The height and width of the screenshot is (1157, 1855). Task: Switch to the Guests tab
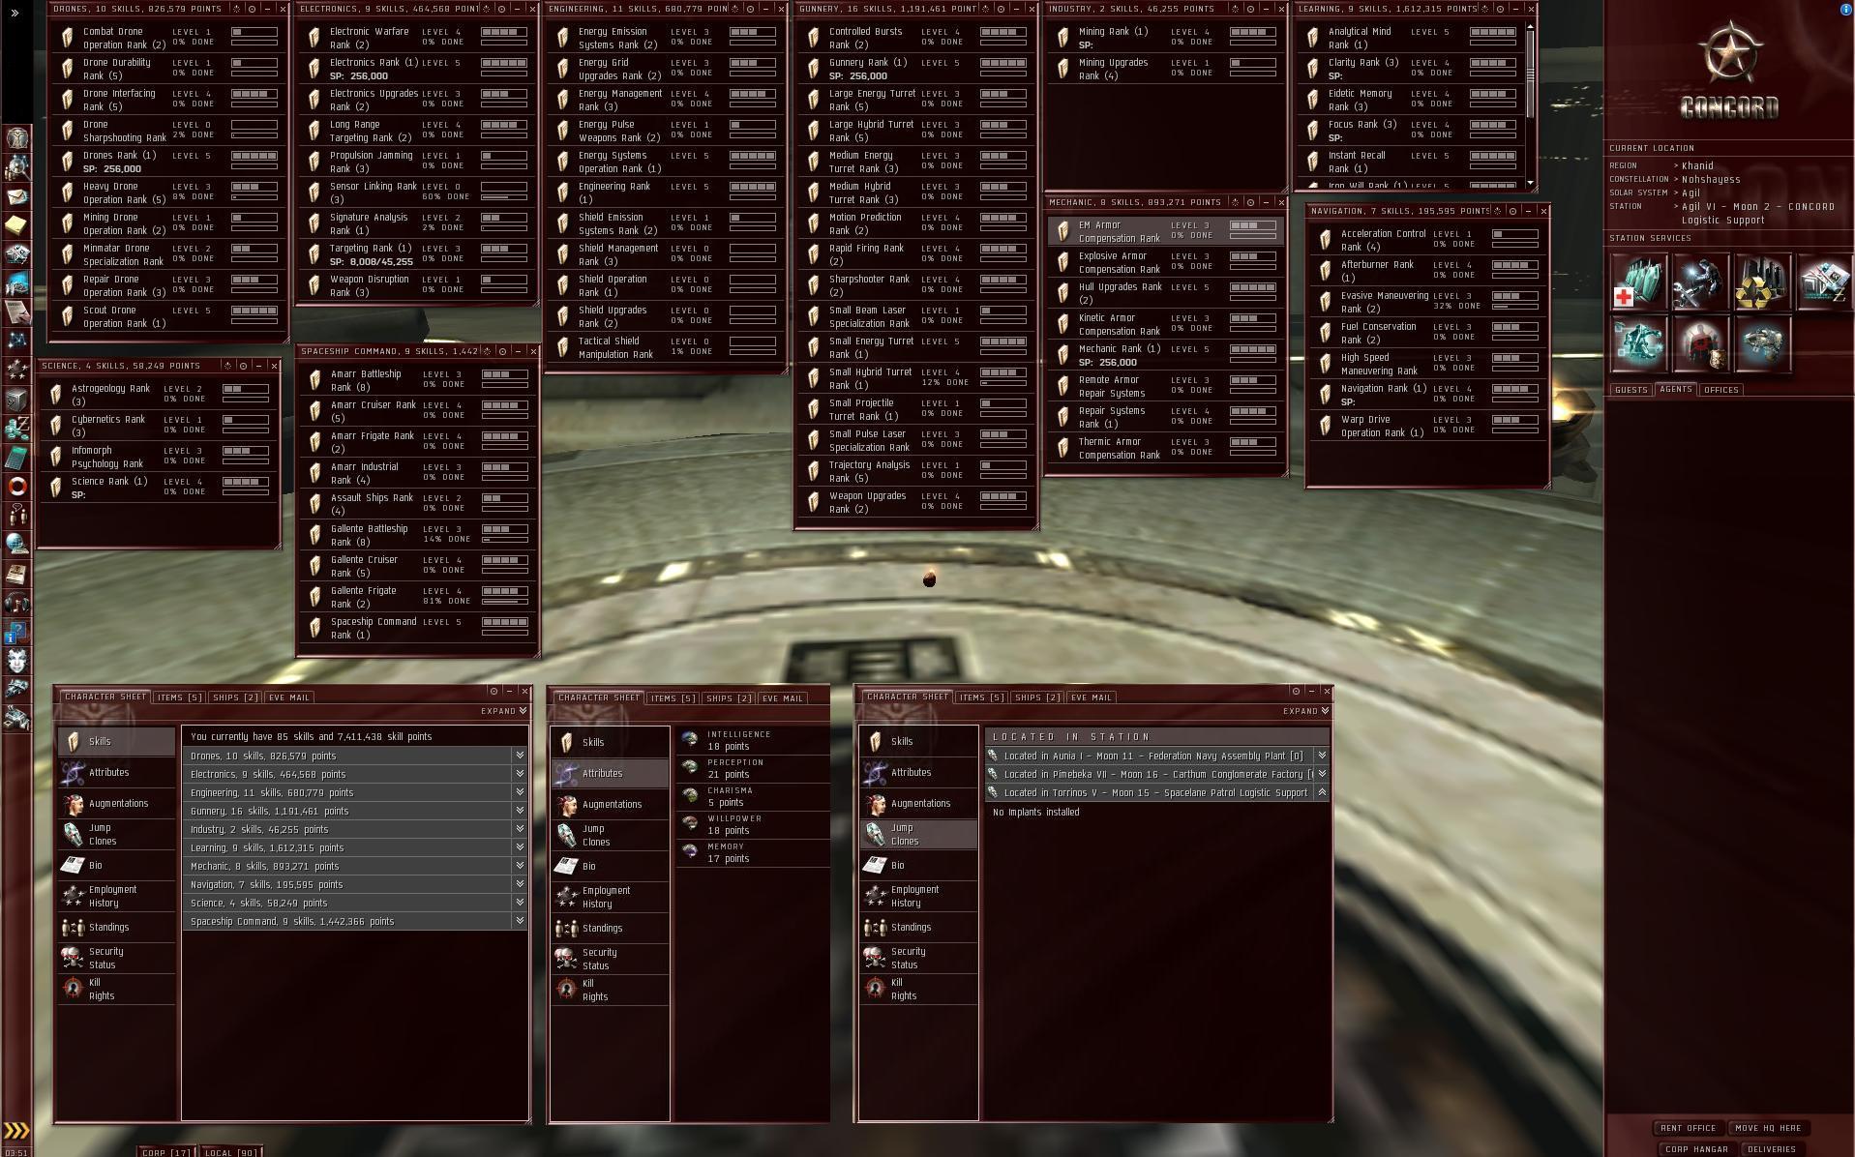tap(1631, 390)
